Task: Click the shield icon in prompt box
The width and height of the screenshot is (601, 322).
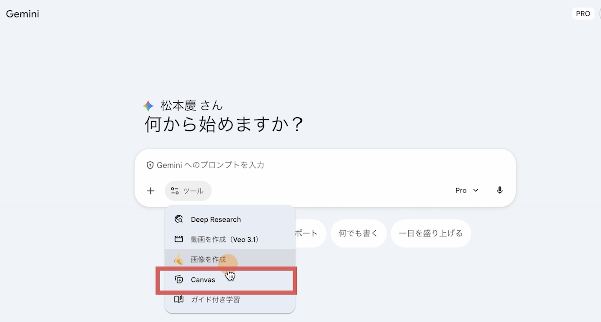Action: pos(149,165)
